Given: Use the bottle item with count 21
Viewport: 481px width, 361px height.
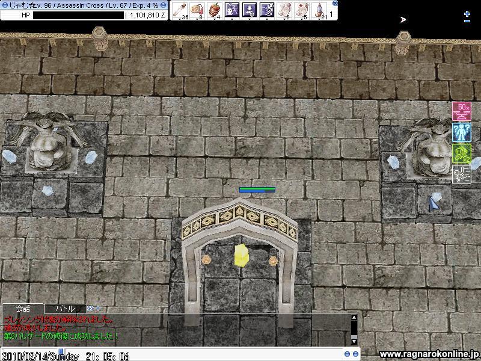Looking at the screenshot, I should click(x=319, y=10).
